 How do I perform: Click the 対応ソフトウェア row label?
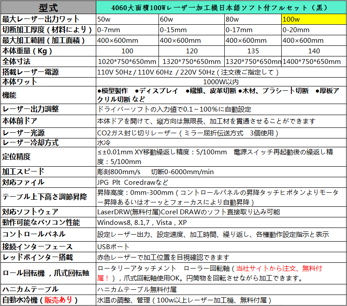[48, 212]
